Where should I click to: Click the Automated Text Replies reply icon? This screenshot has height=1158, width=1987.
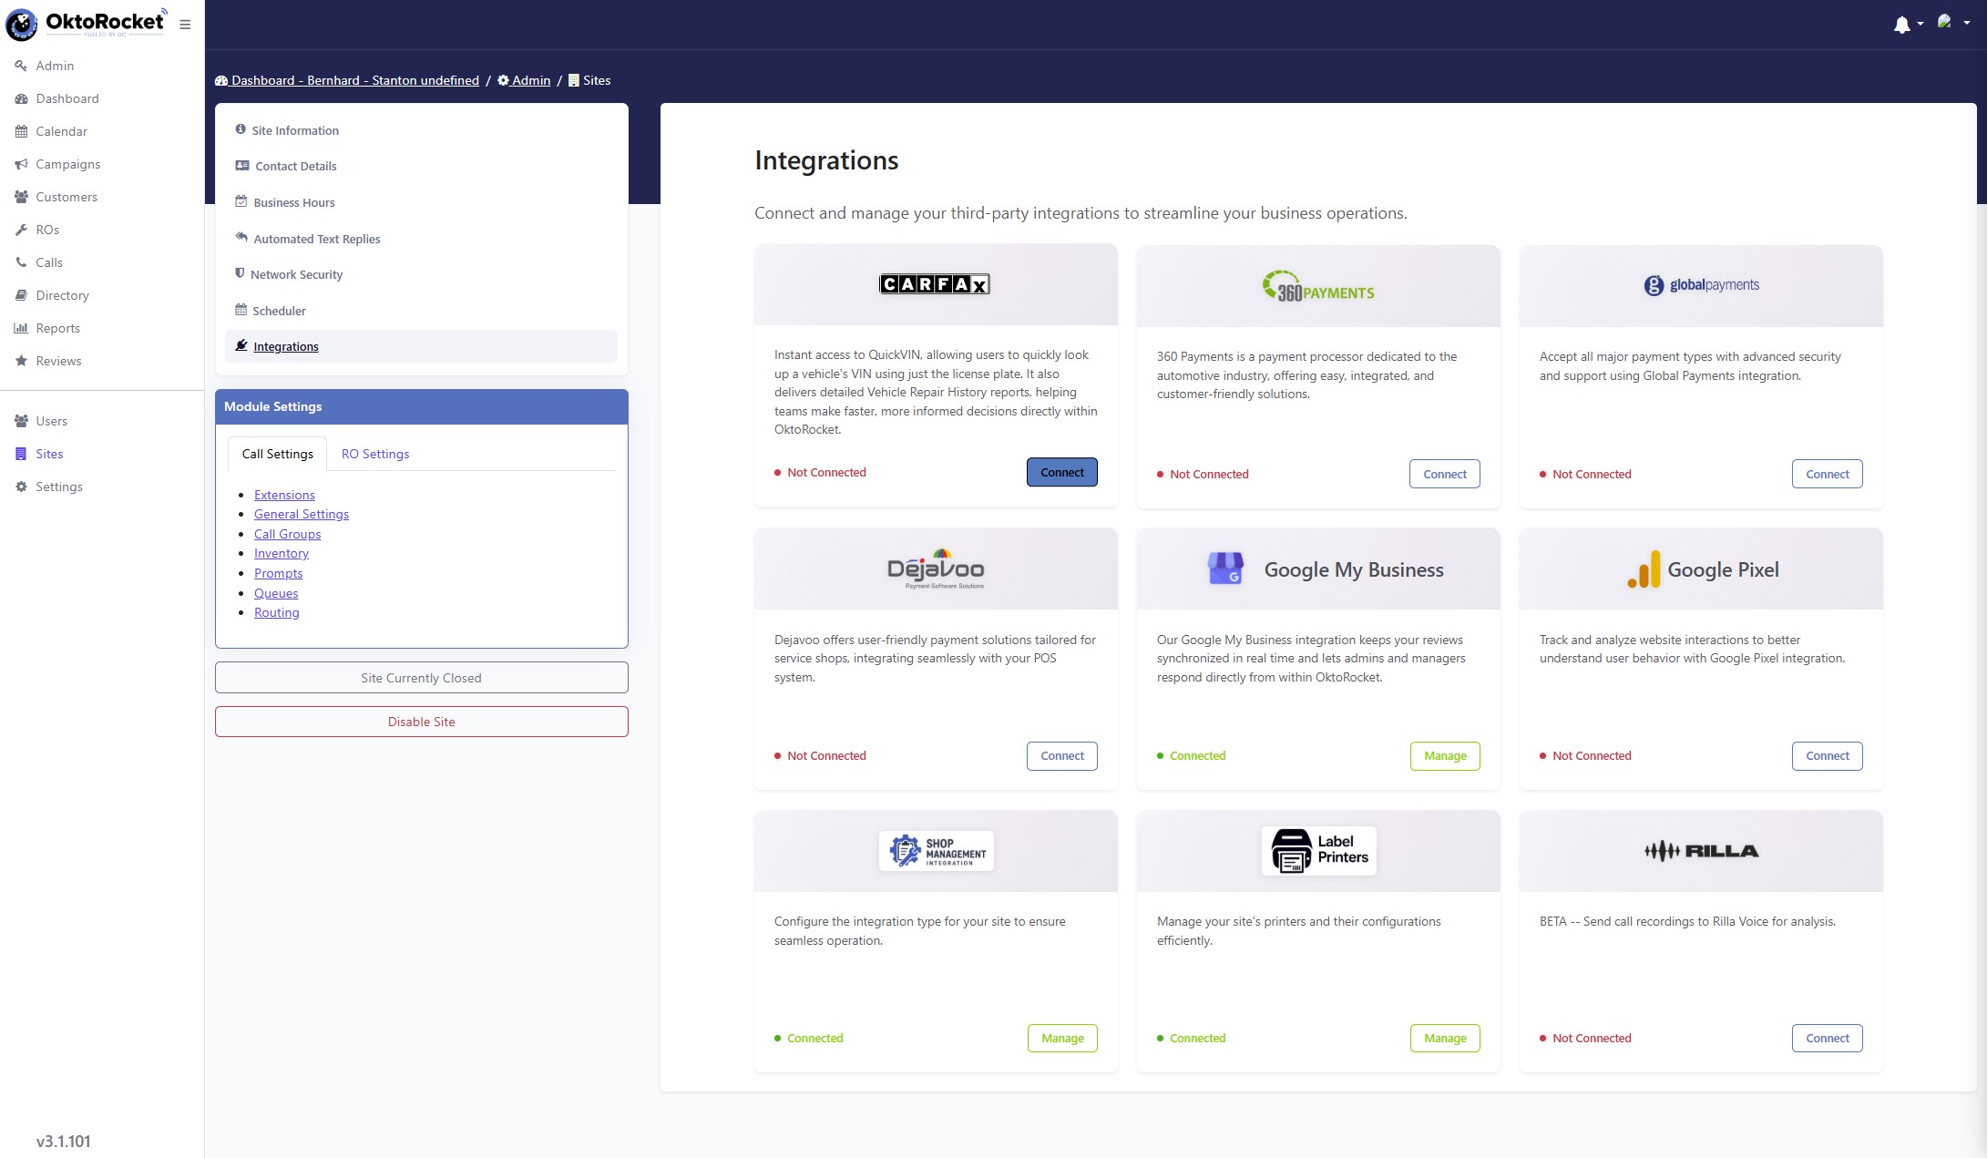click(x=241, y=237)
